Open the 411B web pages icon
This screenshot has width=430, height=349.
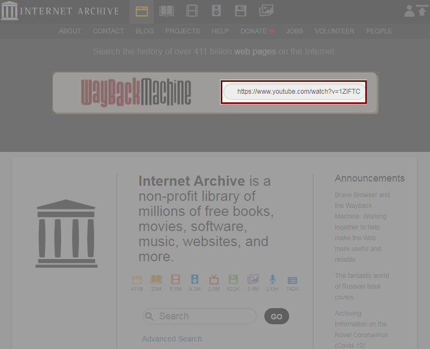(x=137, y=280)
